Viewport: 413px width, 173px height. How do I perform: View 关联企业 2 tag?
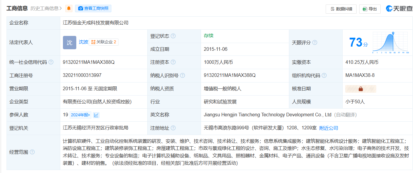coord(104,42)
